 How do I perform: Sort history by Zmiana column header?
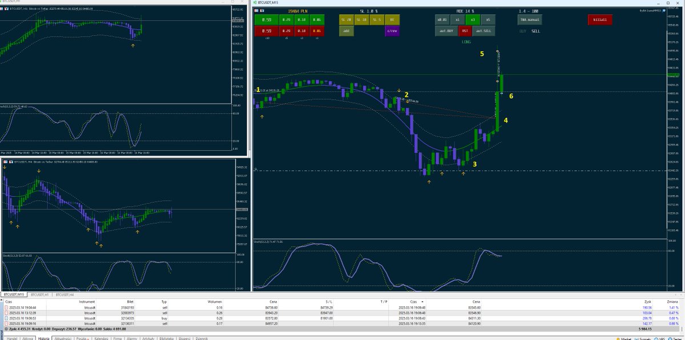pyautogui.click(x=672, y=301)
